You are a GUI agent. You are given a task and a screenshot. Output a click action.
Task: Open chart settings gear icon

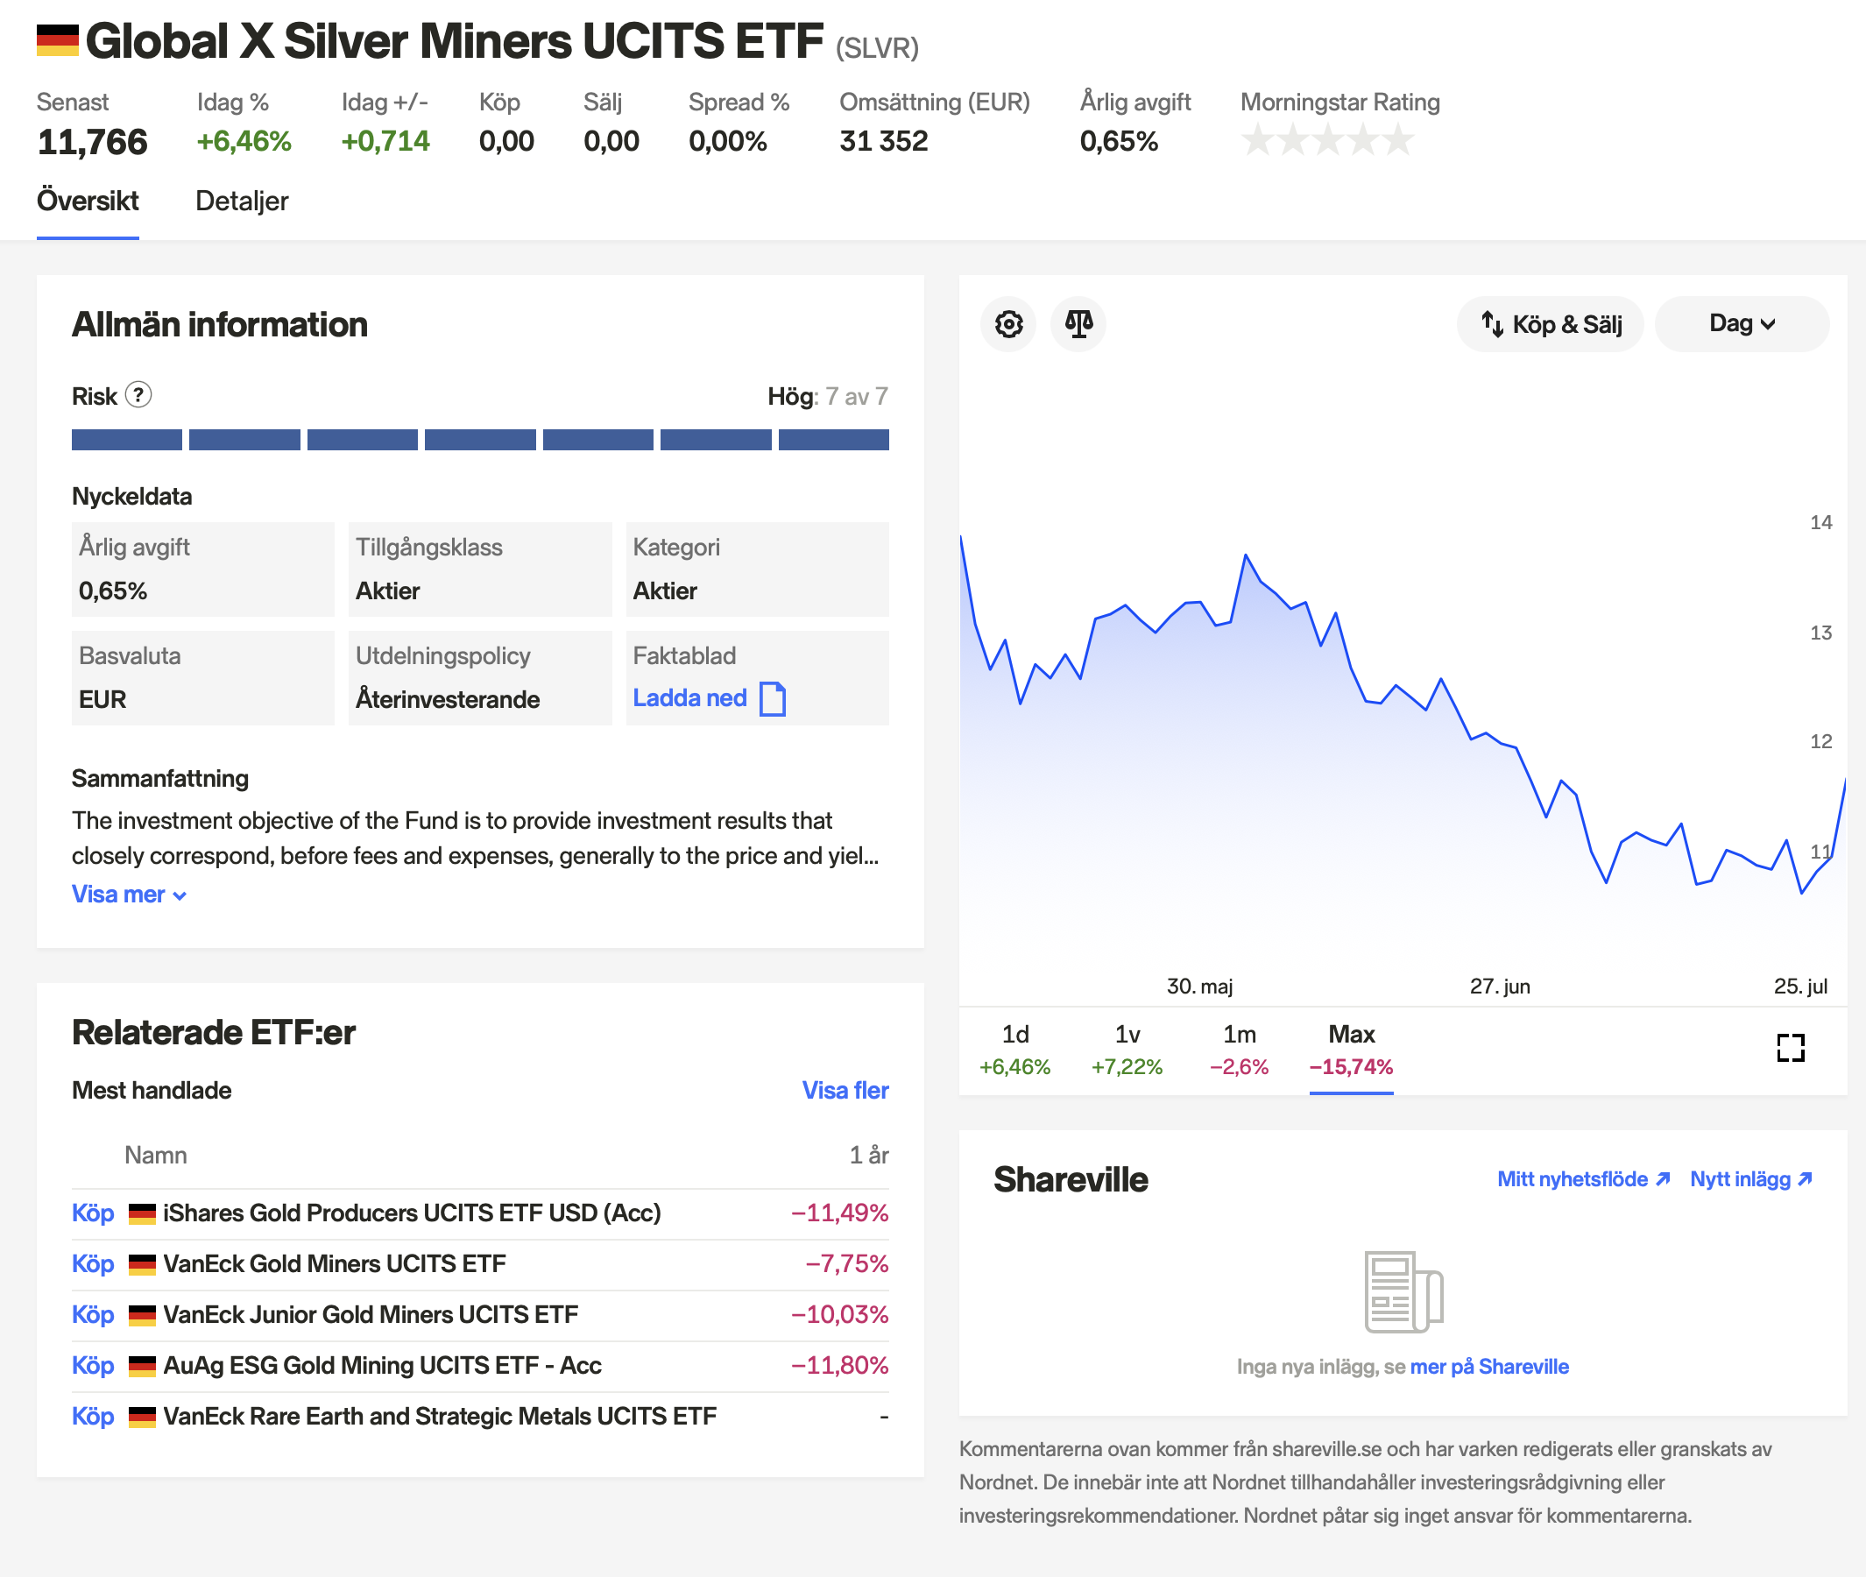coord(1008,323)
